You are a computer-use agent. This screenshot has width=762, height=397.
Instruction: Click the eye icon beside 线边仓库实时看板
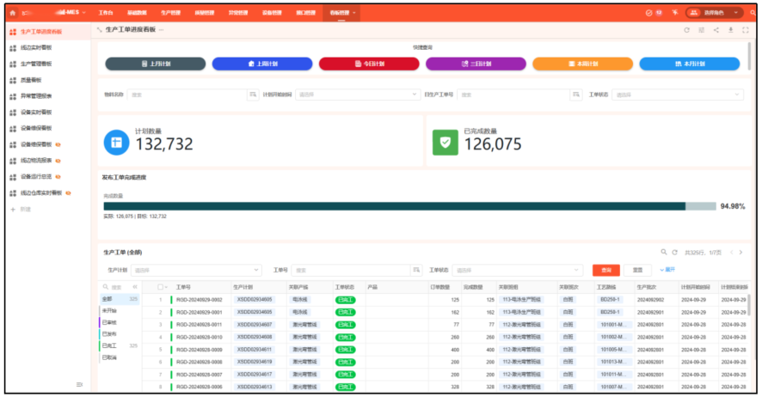coord(68,193)
